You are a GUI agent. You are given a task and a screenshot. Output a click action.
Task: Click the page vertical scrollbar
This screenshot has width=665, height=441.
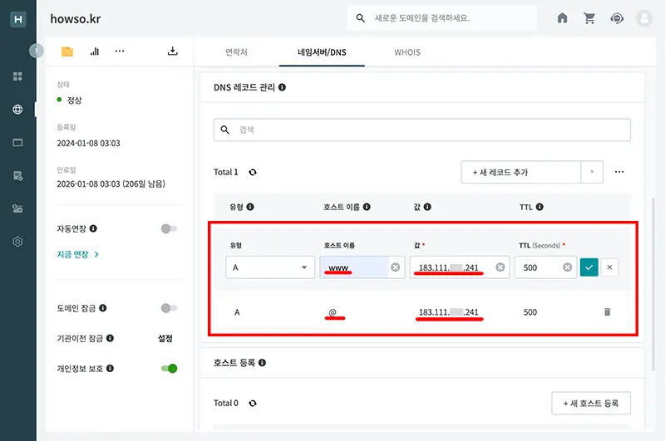point(653,284)
